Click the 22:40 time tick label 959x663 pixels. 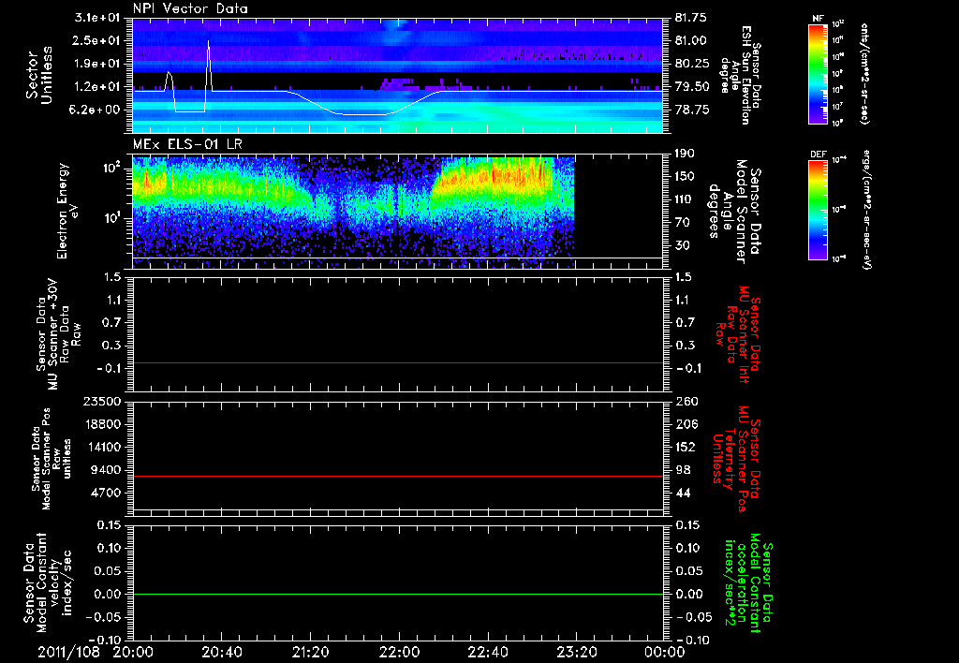pos(488,651)
